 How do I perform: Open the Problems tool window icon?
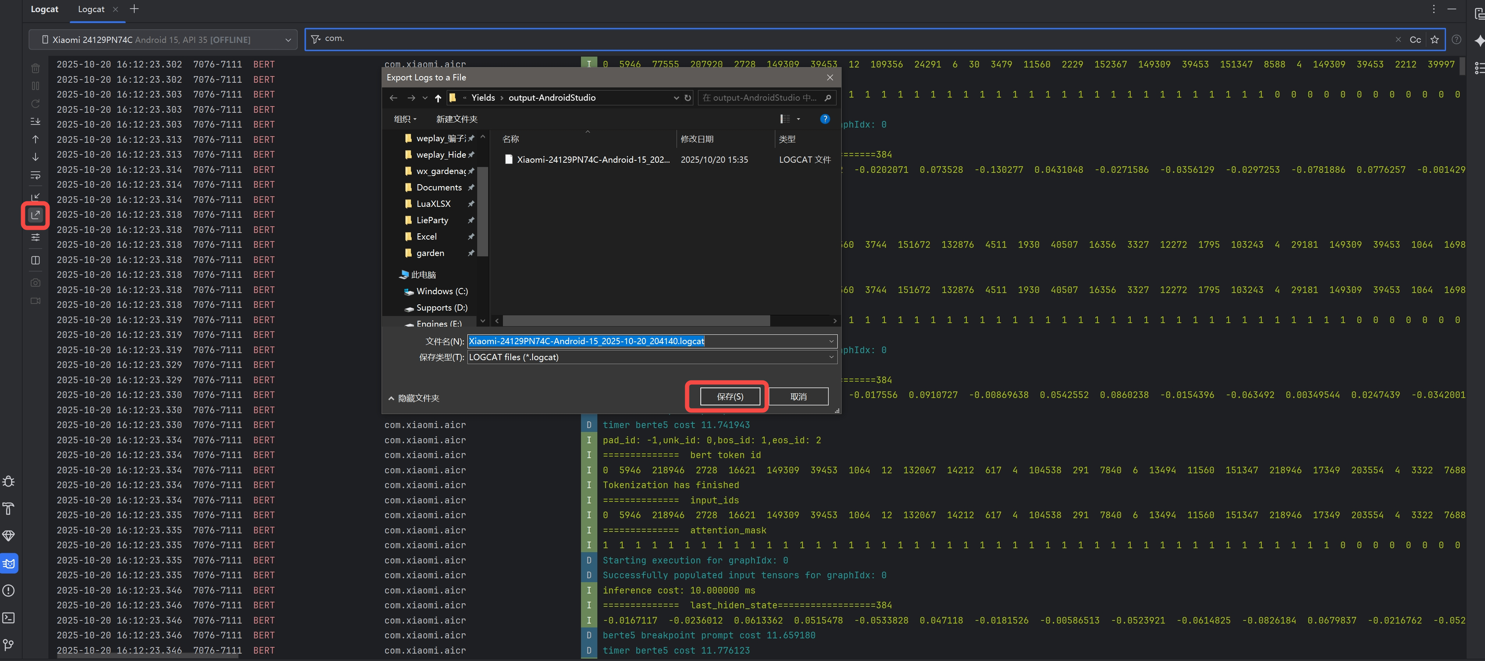coord(9,591)
